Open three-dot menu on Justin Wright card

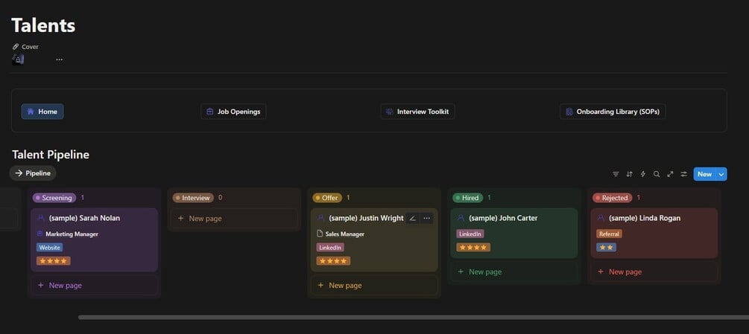point(426,218)
